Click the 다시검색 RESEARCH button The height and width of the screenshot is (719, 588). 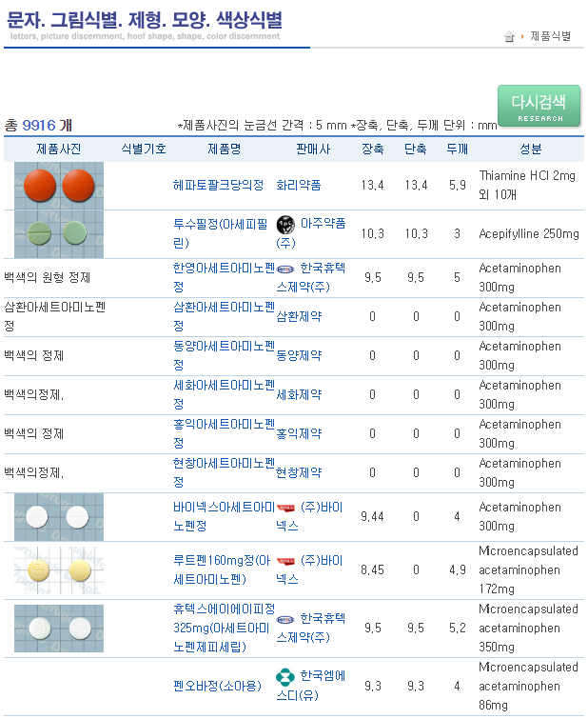point(539,107)
